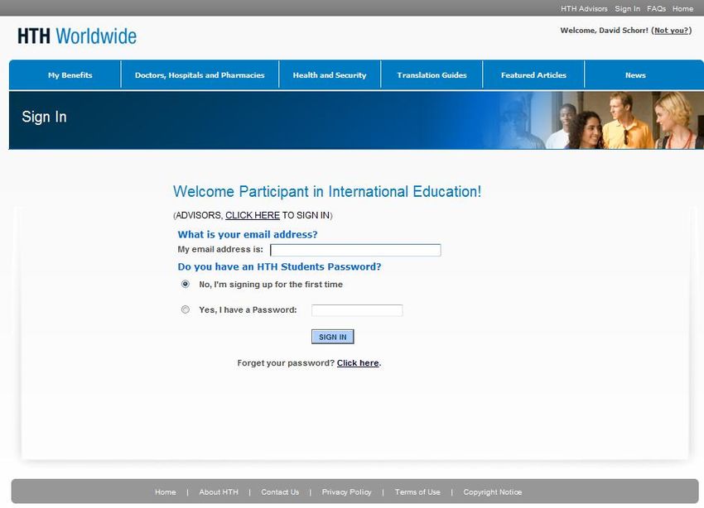
Task: Open Copyright Notice footer link
Action: [493, 491]
